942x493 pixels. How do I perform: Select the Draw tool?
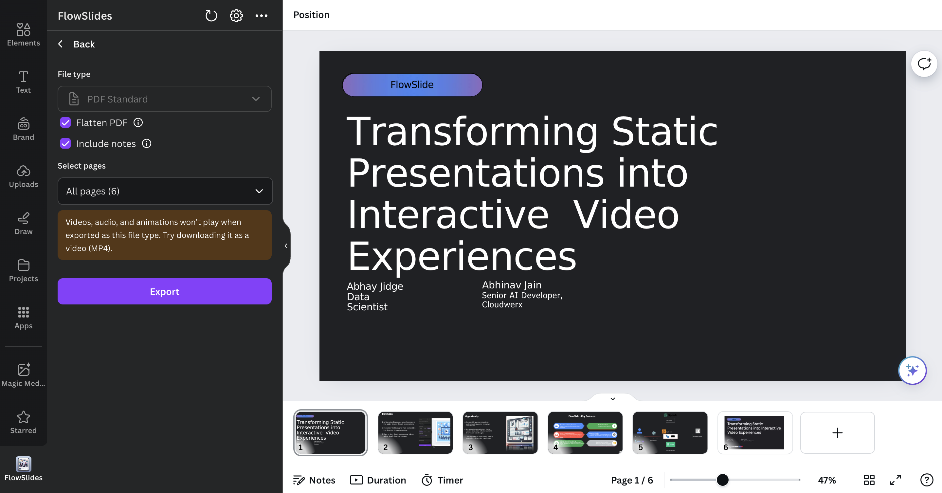click(24, 224)
